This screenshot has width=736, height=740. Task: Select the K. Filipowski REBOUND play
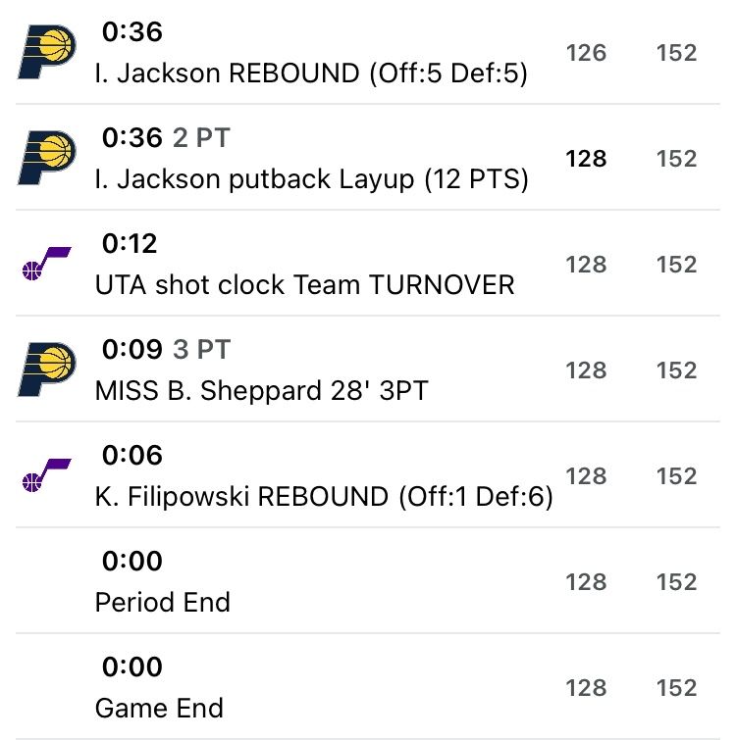tap(324, 497)
